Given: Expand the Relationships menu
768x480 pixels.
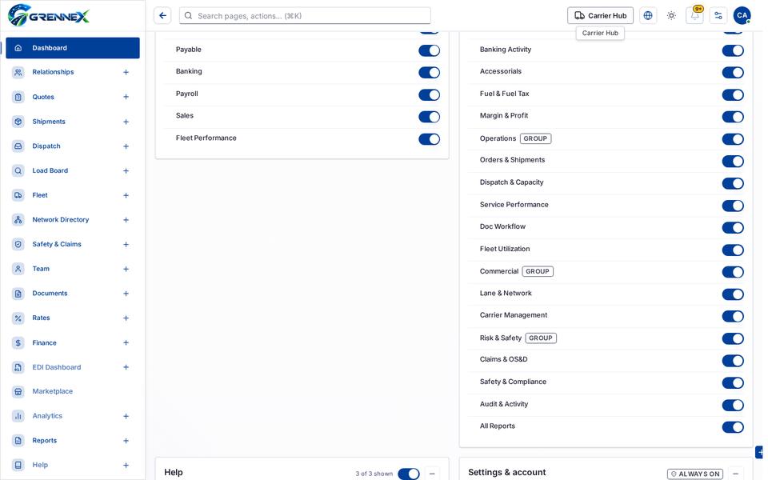Looking at the screenshot, I should 126,73.
